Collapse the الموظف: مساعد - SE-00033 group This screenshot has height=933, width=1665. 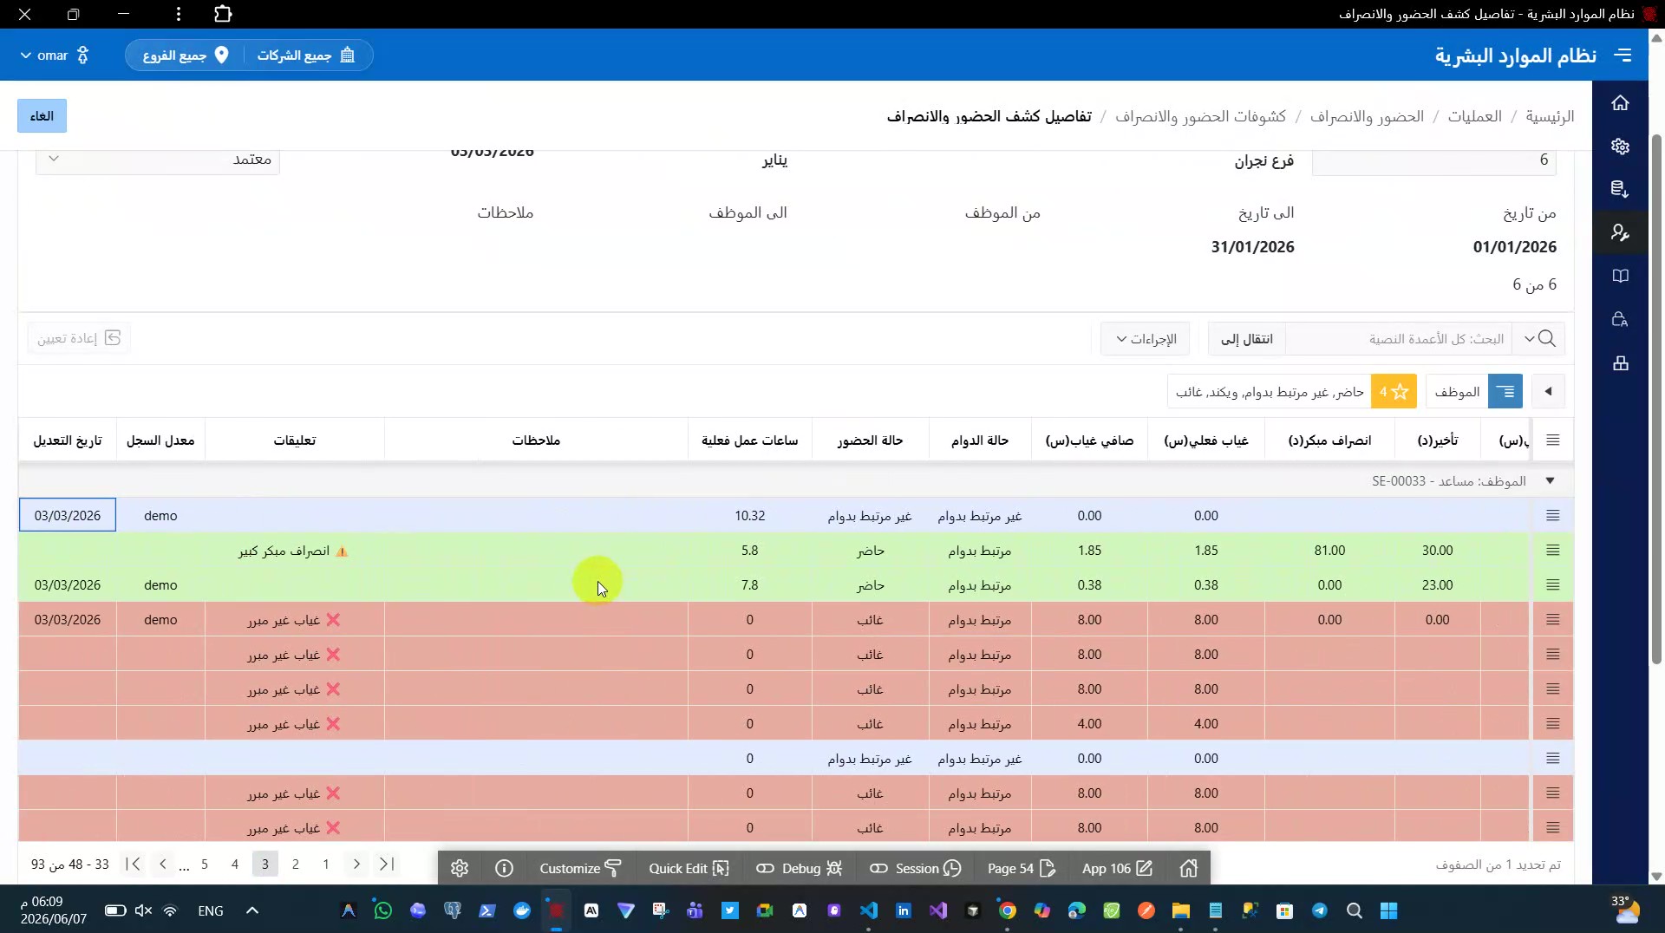coord(1550,480)
